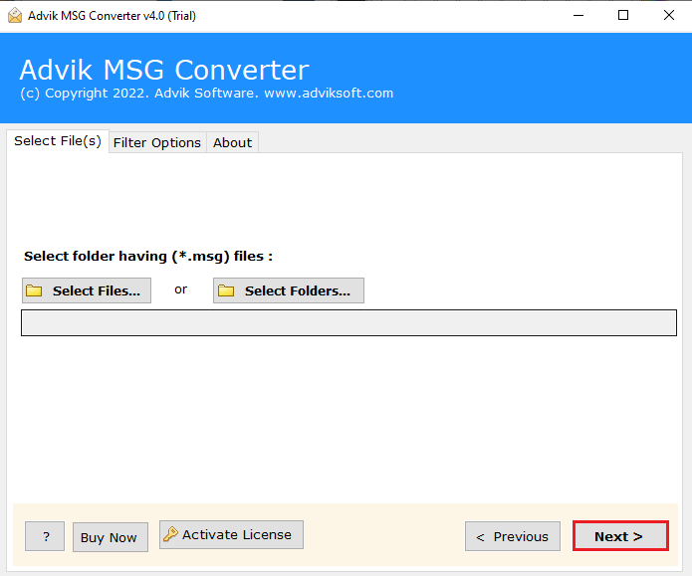692x576 pixels.
Task: Open the Filter Options tab
Action: point(157,143)
